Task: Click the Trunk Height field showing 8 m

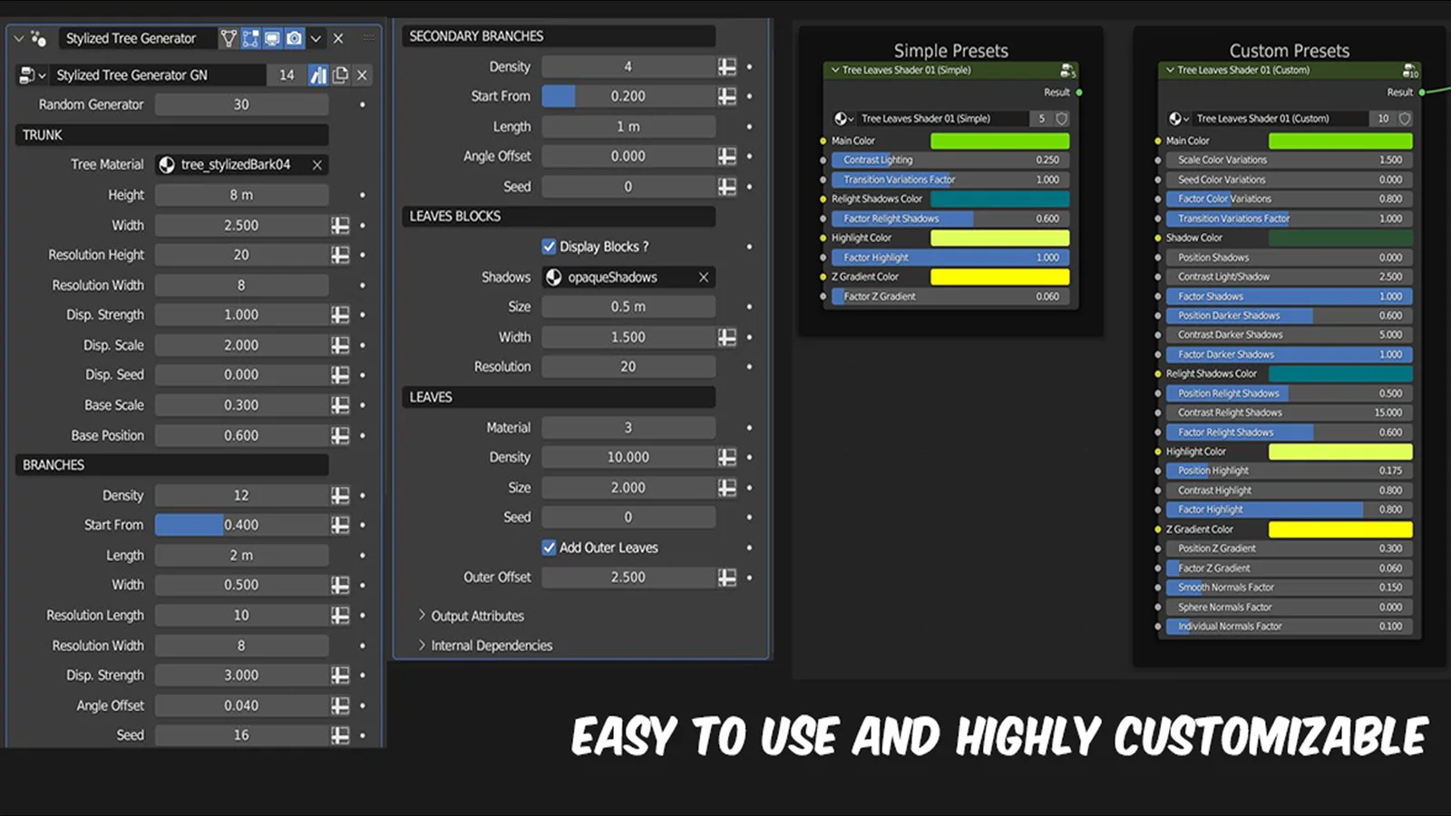Action: tap(241, 194)
